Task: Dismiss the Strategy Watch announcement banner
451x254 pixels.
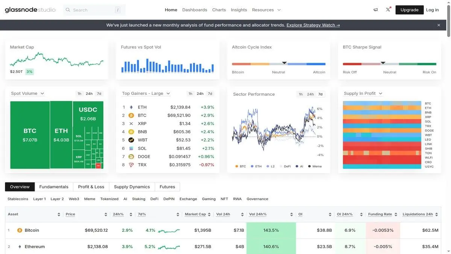Action: pos(439,25)
